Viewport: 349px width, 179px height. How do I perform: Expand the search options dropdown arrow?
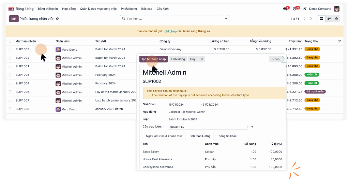[226, 19]
